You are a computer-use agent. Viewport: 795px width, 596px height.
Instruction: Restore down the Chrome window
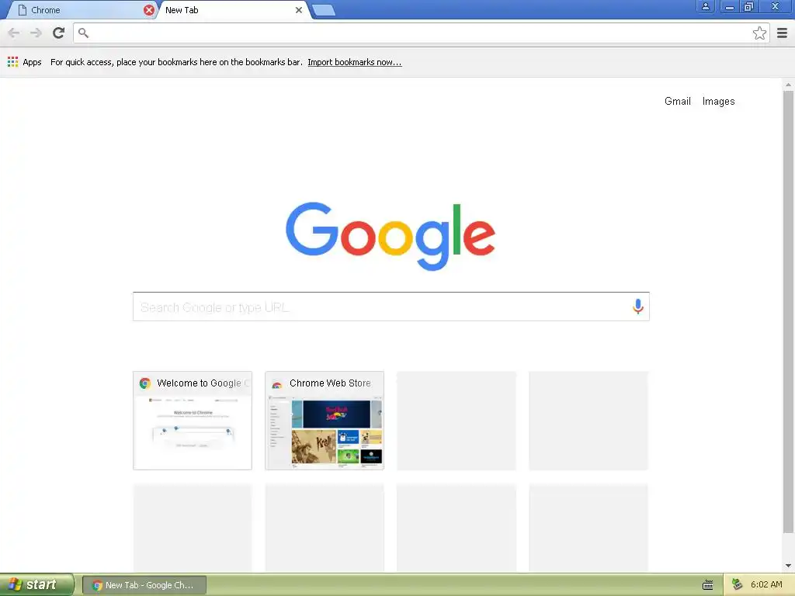pyautogui.click(x=748, y=6)
